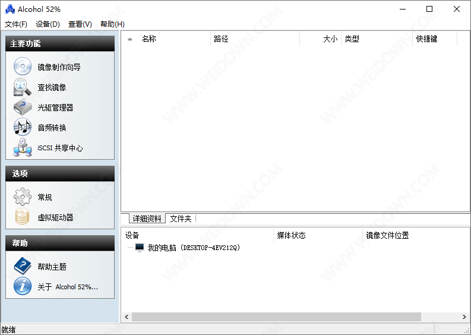
Task: Open the 关于 Alcohol 52%... link
Action: point(68,287)
